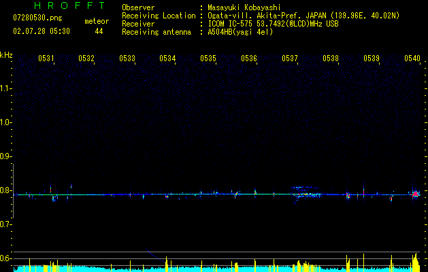The width and height of the screenshot is (428, 272).
Task: Click the 1.1 kHz axis label
Action: 5,88
